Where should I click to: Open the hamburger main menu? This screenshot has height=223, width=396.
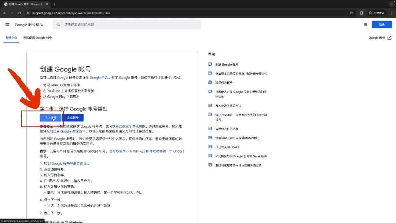click(x=7, y=25)
